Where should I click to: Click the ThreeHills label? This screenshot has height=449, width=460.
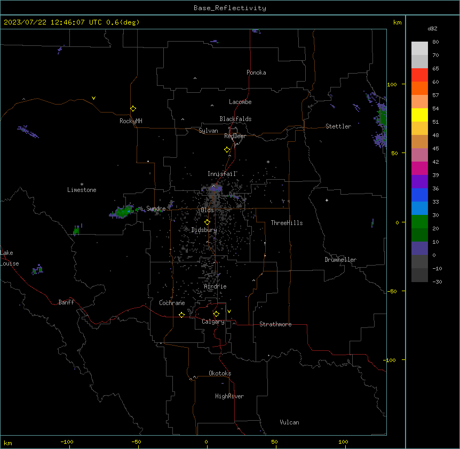point(287,223)
